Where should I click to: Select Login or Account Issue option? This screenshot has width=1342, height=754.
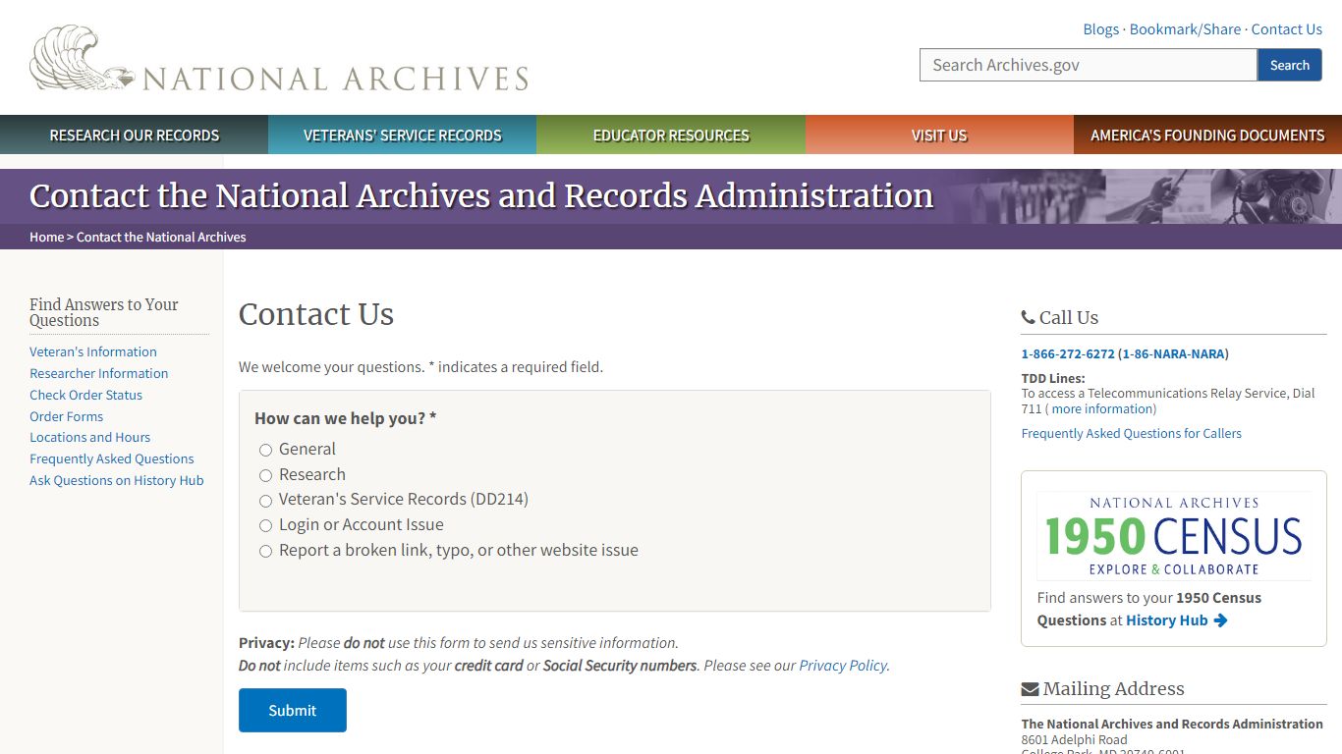coord(265,526)
